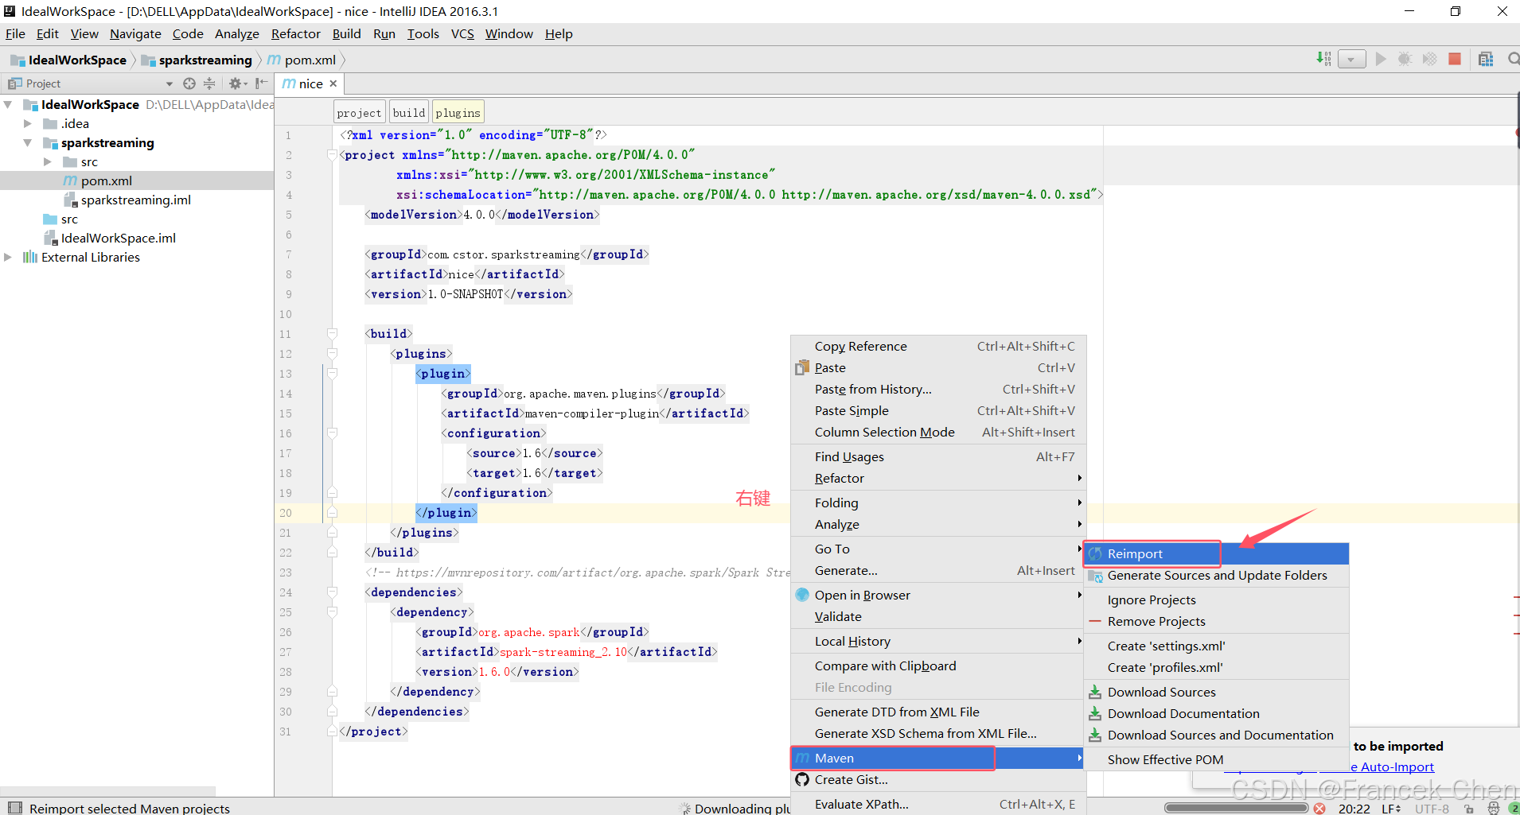Click Download Documentation menu entry

point(1216,713)
